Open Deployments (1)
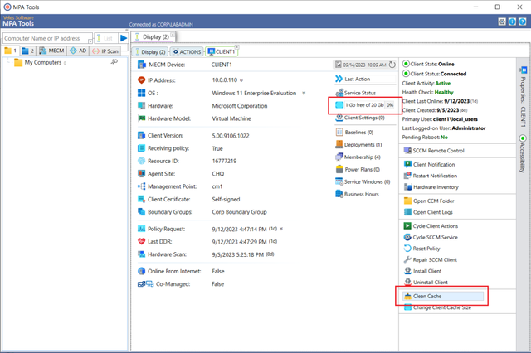This screenshot has height=353, width=531. pyautogui.click(x=358, y=145)
